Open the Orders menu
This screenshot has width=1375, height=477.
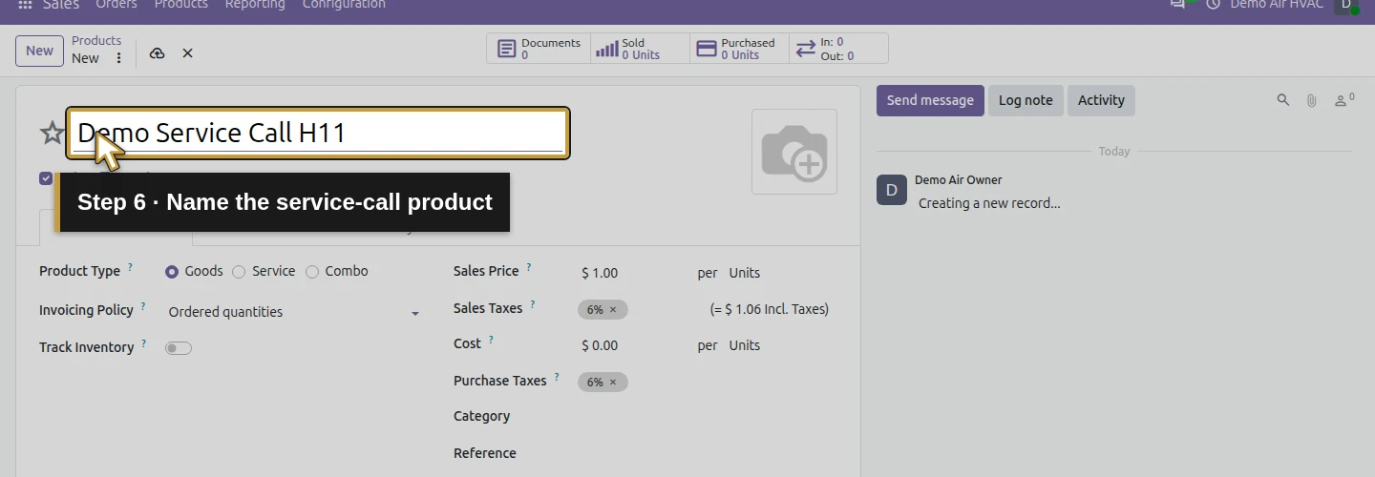pyautogui.click(x=116, y=5)
